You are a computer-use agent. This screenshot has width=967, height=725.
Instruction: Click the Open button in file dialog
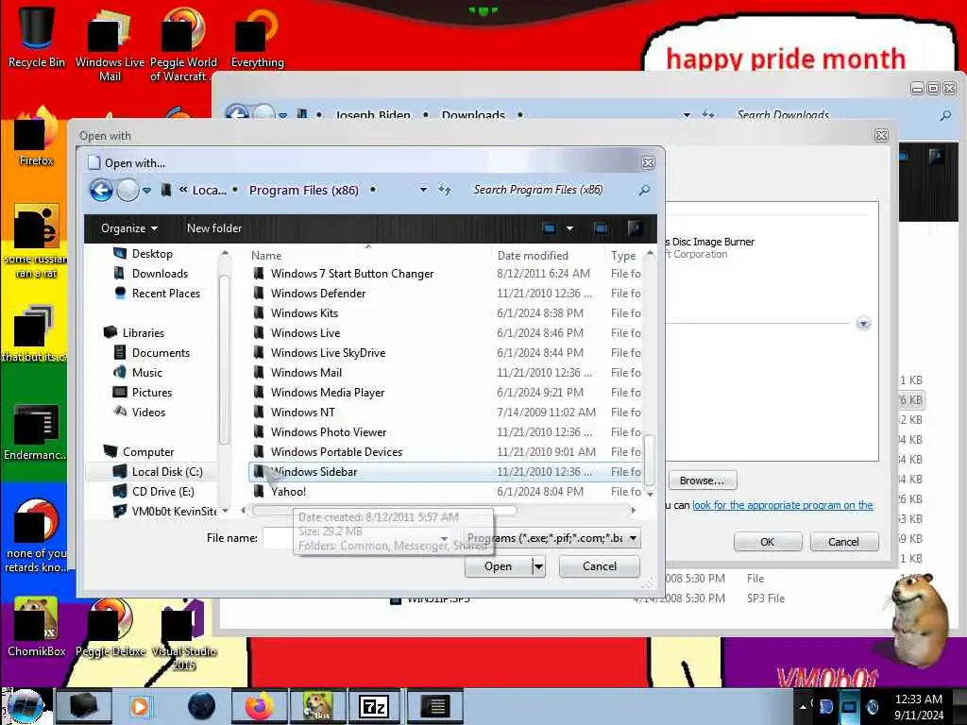tap(499, 566)
